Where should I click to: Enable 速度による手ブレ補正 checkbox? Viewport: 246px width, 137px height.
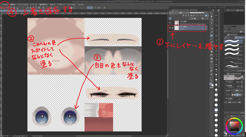tap(227, 102)
